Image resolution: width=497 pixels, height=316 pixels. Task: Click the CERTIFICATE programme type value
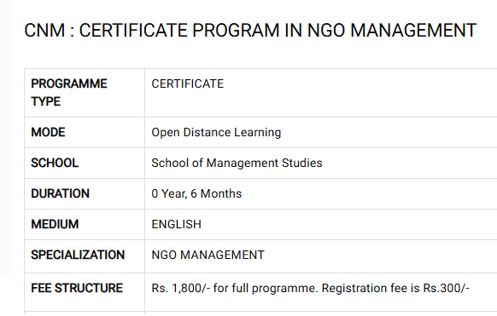point(187,83)
